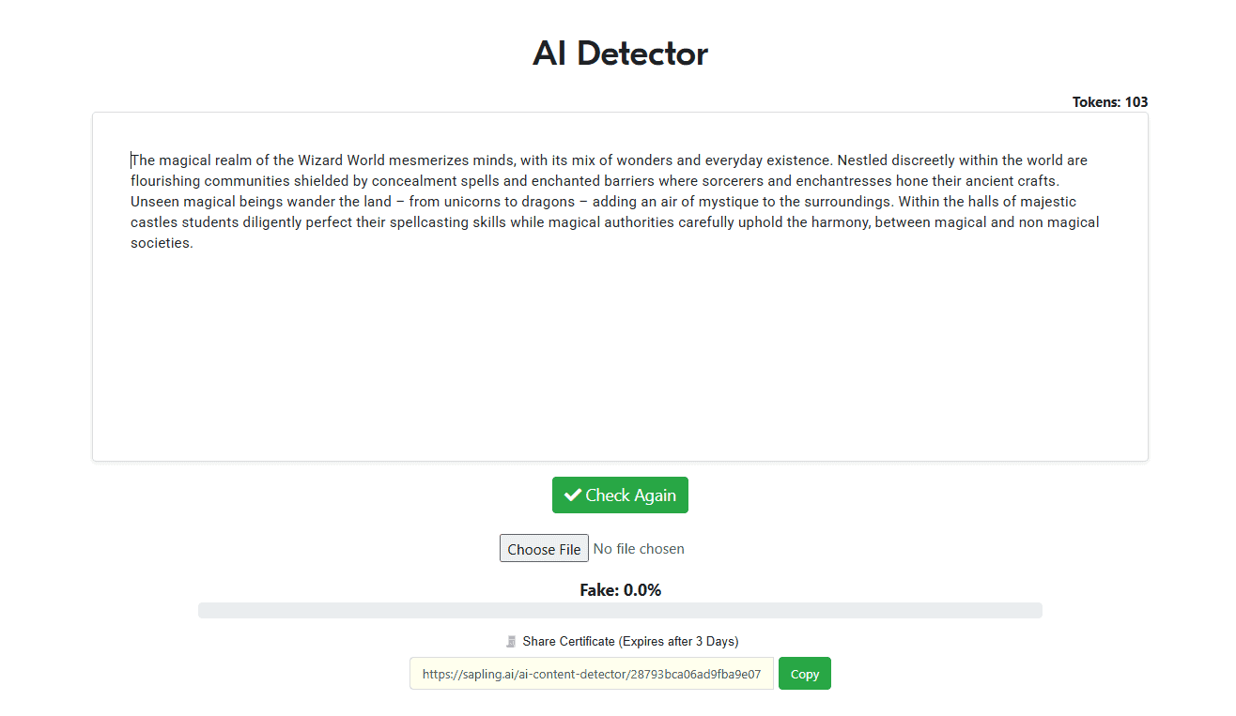Click the "Tokens: 103" counter
Image resolution: width=1236 pixels, height=716 pixels.
[1109, 102]
